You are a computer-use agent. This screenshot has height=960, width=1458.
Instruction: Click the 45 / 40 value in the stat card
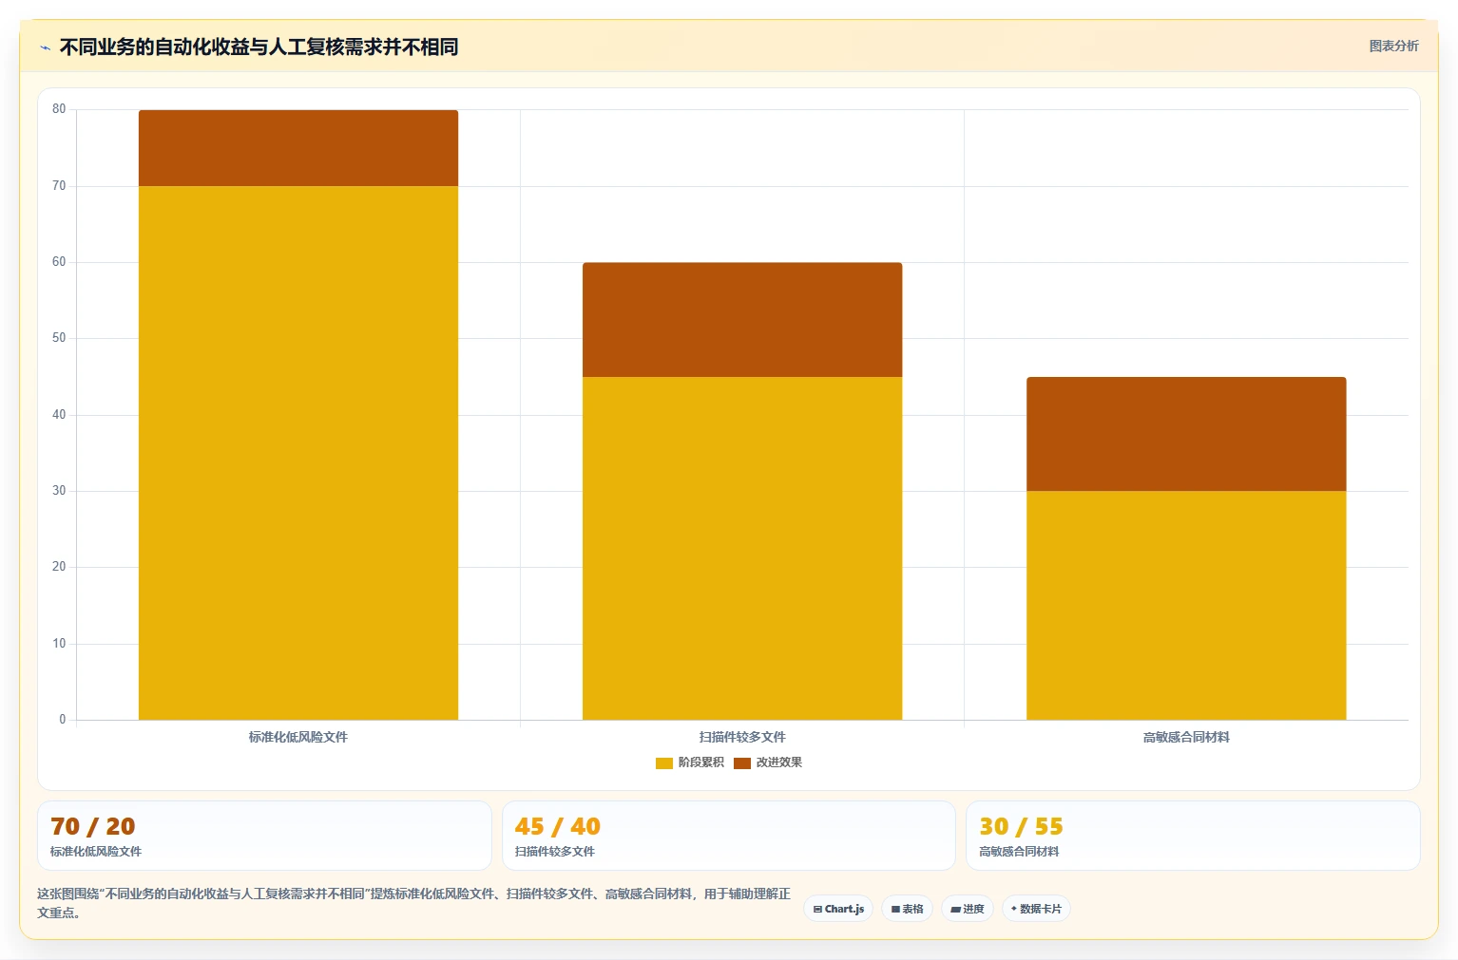558,826
